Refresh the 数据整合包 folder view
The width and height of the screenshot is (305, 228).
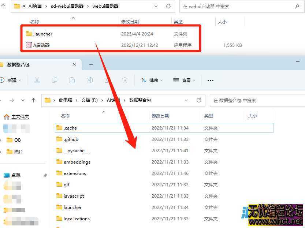[199, 100]
